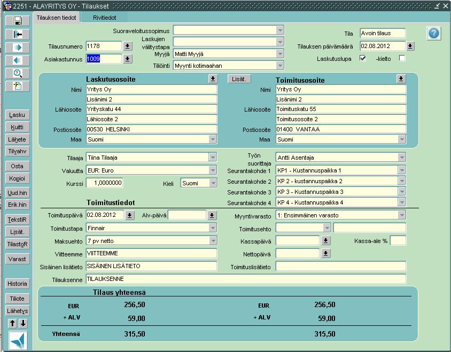Screen dimensions: 451x352
Task: Click the Uud.hin button
Action: click(18, 193)
